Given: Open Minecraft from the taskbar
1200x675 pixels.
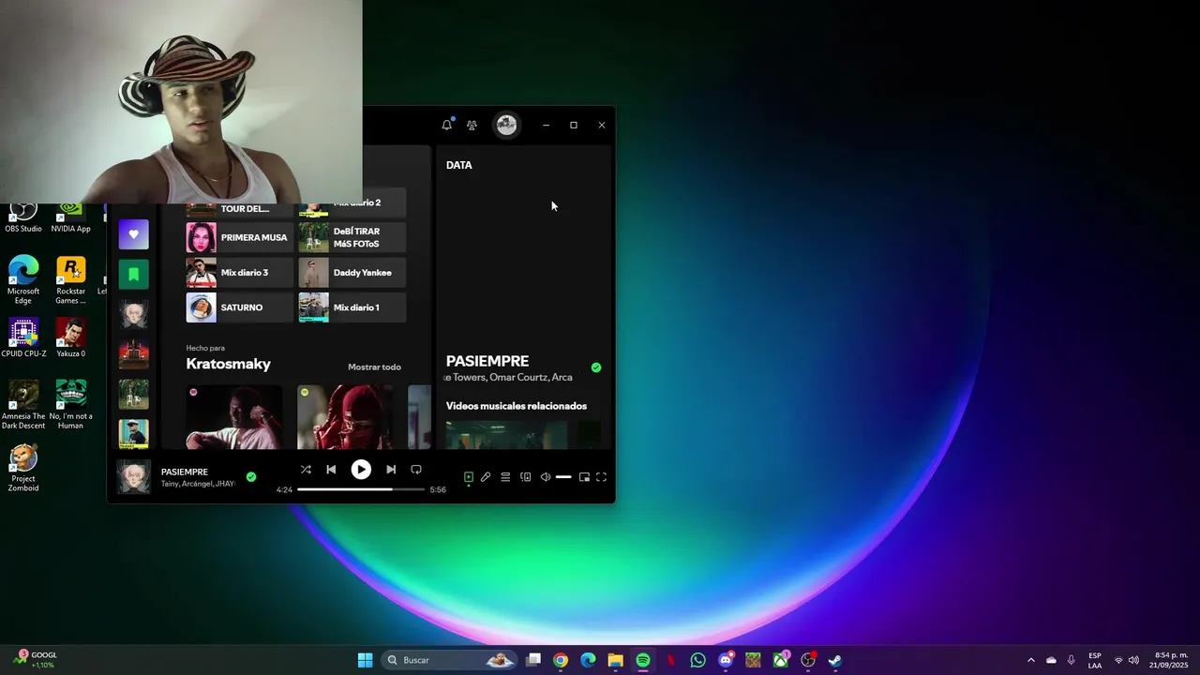Looking at the screenshot, I should coord(753,660).
